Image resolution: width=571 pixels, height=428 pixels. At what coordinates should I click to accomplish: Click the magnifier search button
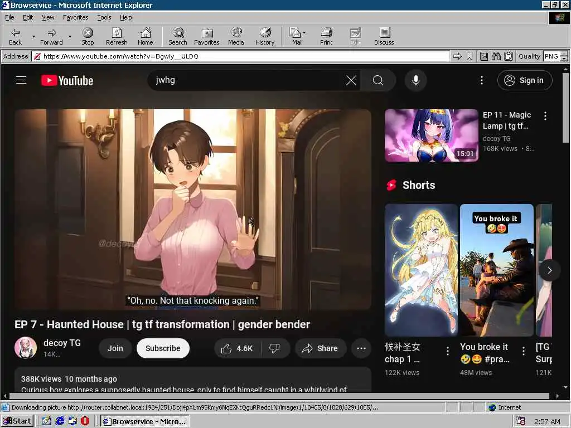coord(378,80)
